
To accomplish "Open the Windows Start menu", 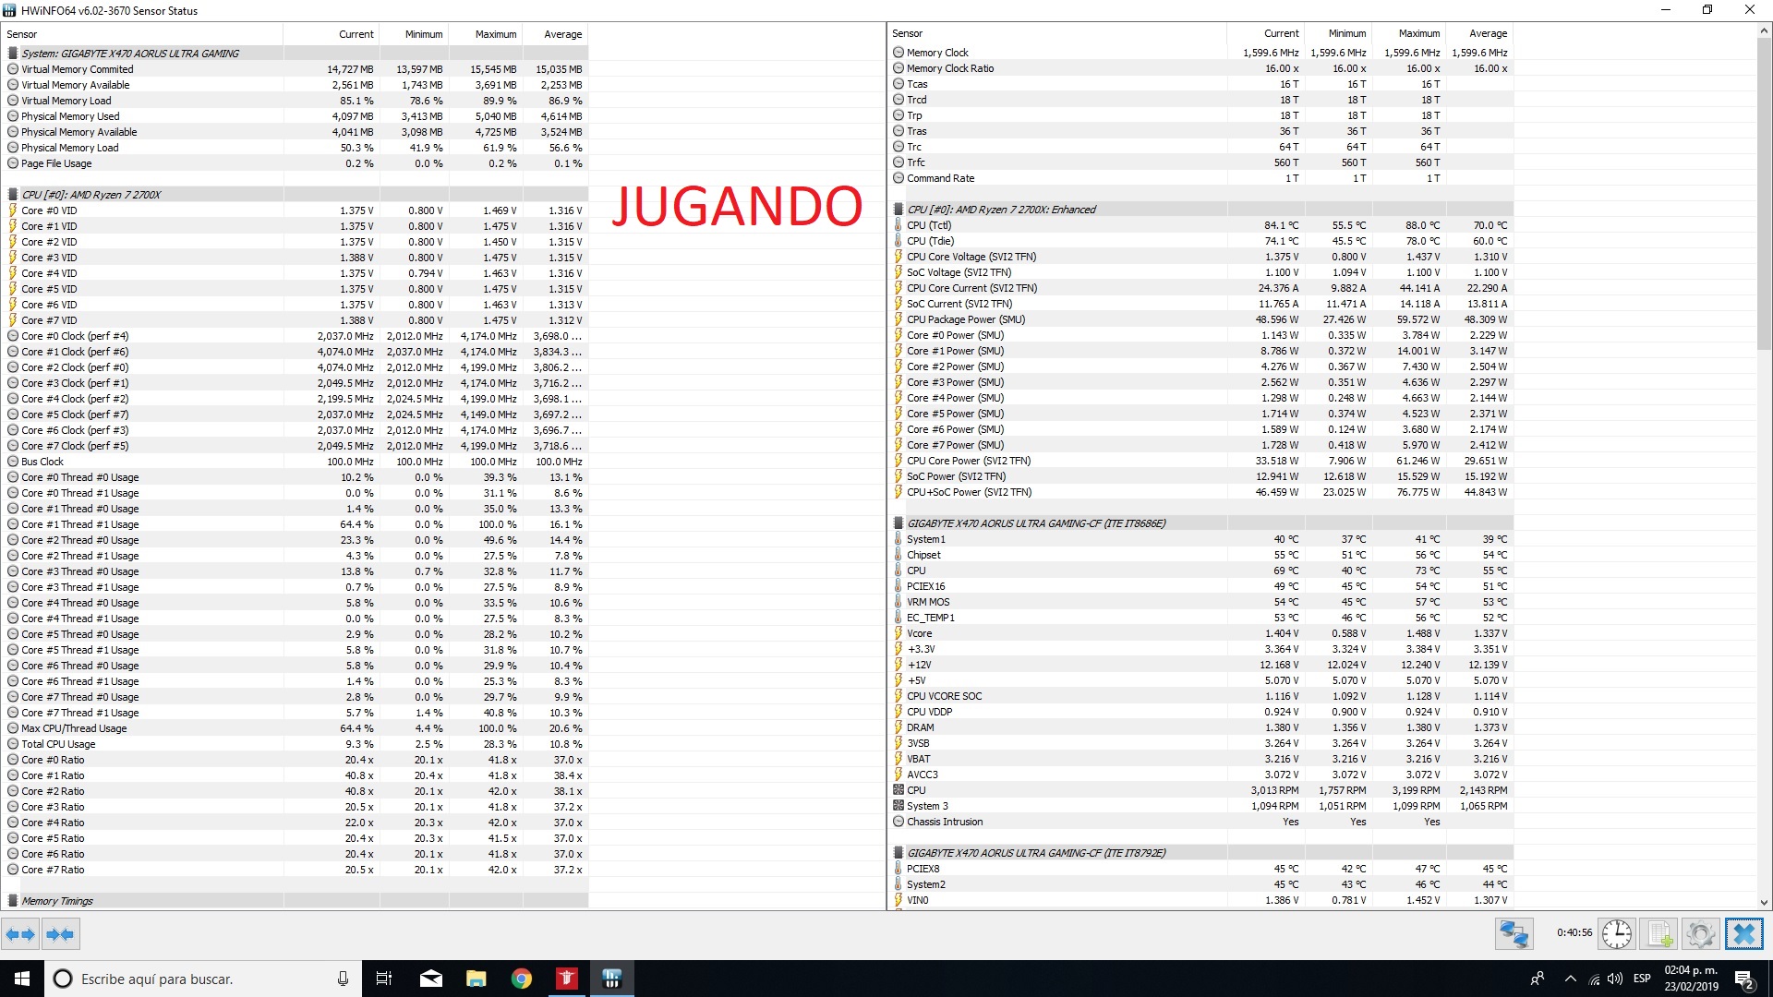I will (x=22, y=979).
